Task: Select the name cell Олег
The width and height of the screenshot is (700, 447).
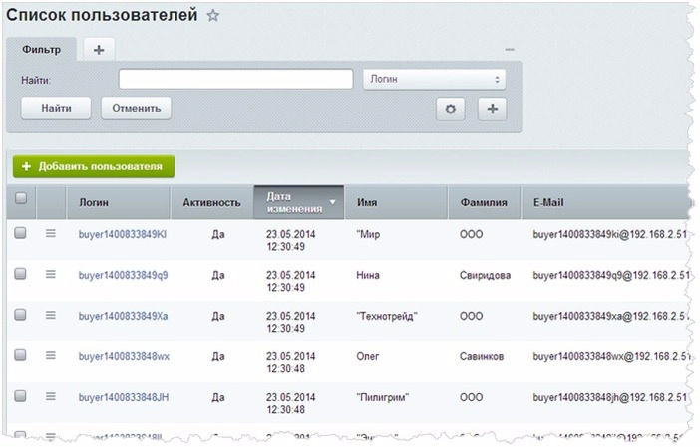Action: tap(367, 356)
